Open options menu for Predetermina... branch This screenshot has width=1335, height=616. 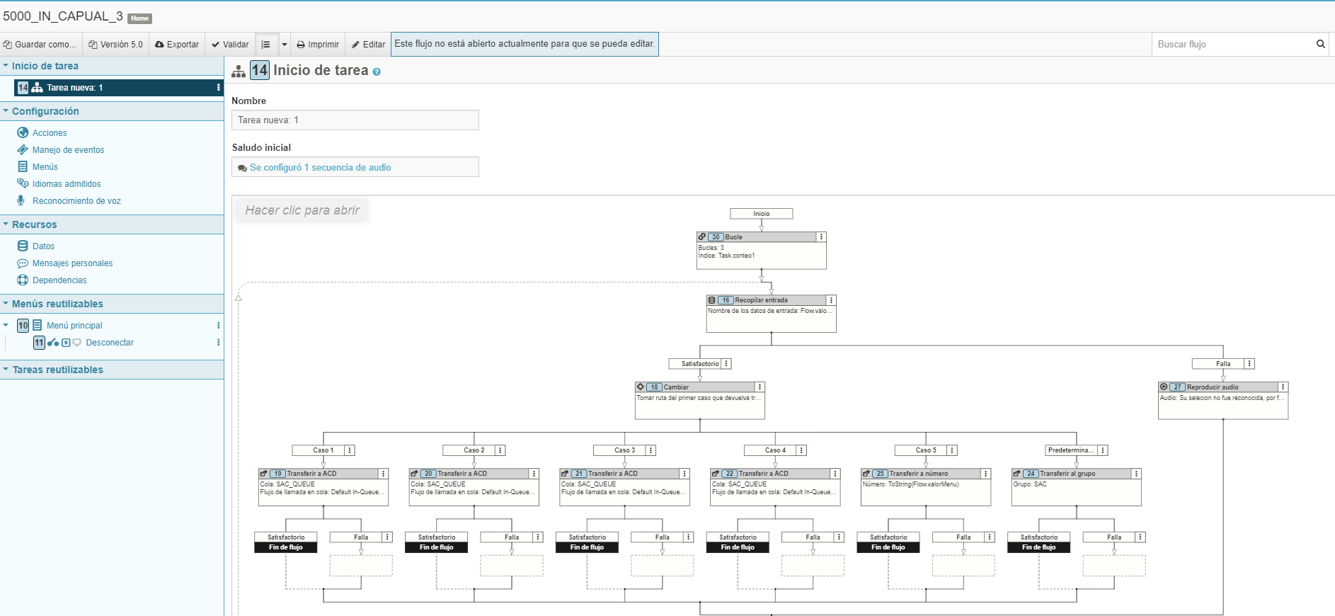1103,450
